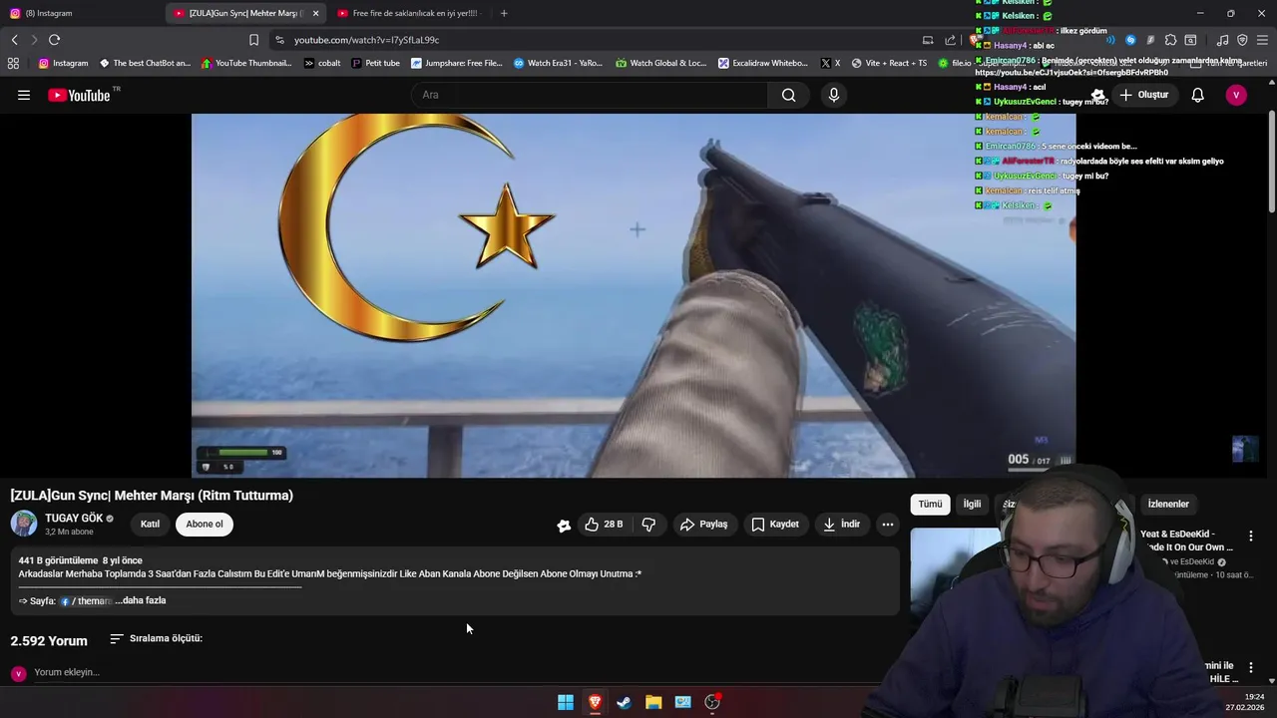Select the Tümü filter chip
1277x718 pixels.
coord(930,504)
